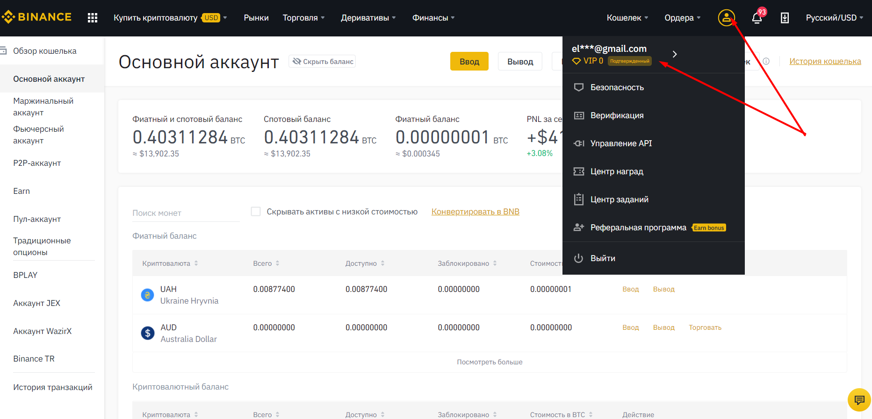Screen dimensions: 872x419
Task: Click the ticket icon next to Центр наград
Action: point(579,171)
